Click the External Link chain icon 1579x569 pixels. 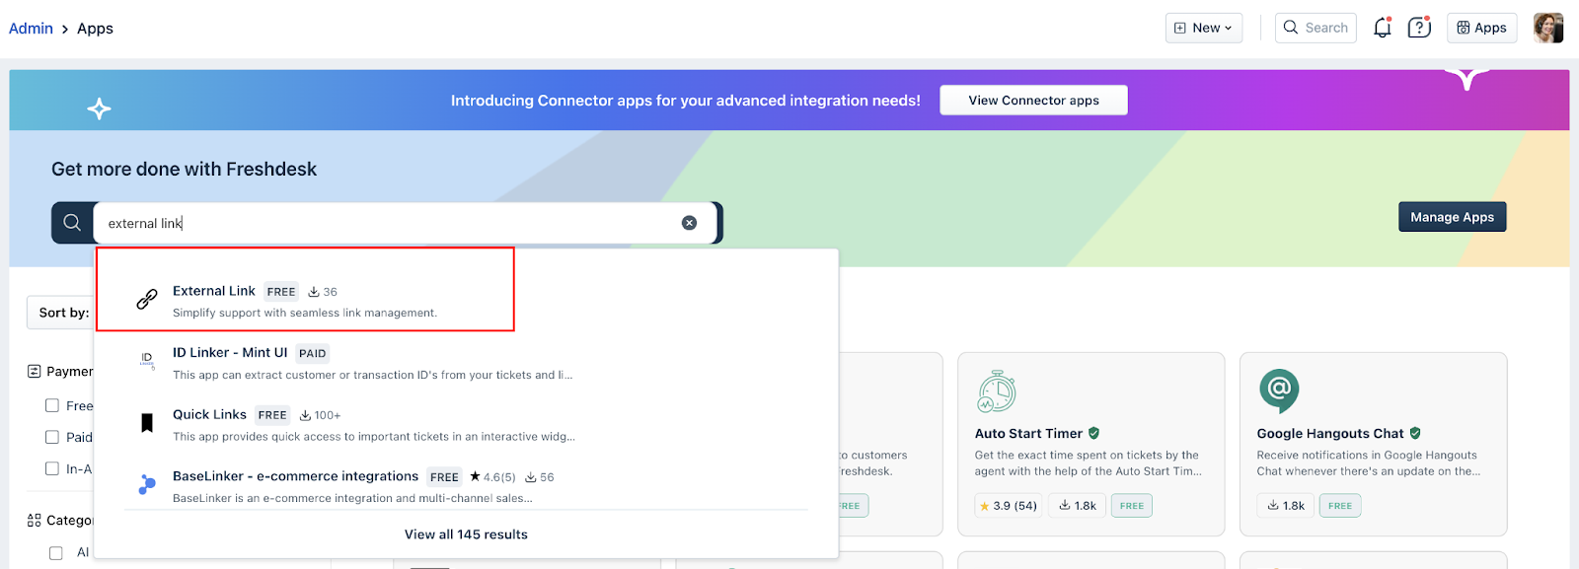(x=147, y=299)
